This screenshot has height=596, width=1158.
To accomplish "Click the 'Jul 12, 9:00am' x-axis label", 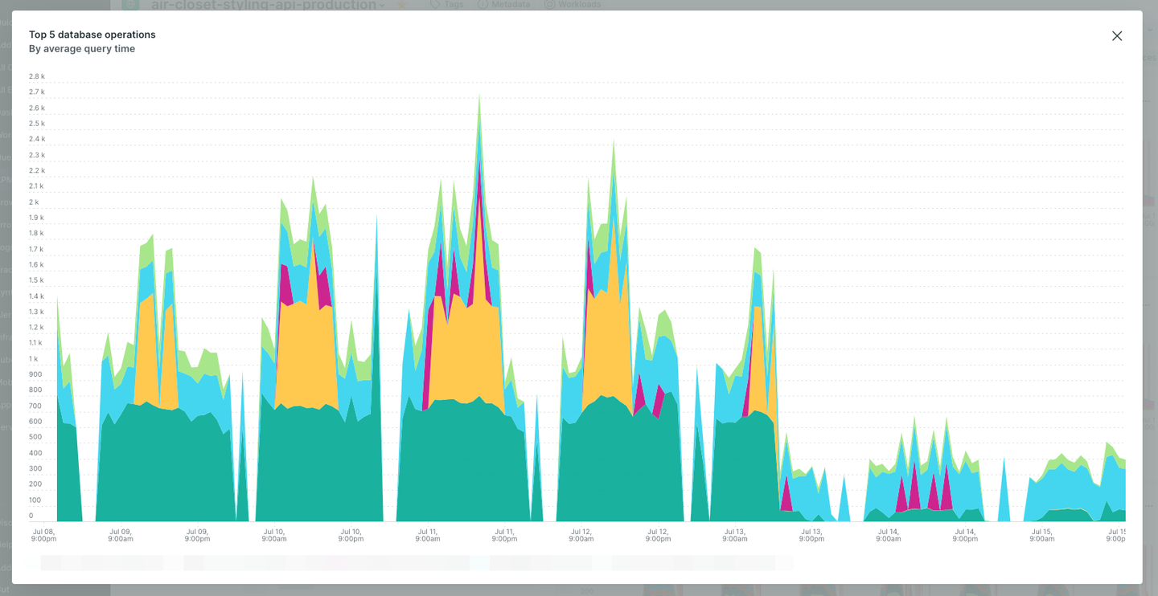I will pyautogui.click(x=581, y=535).
